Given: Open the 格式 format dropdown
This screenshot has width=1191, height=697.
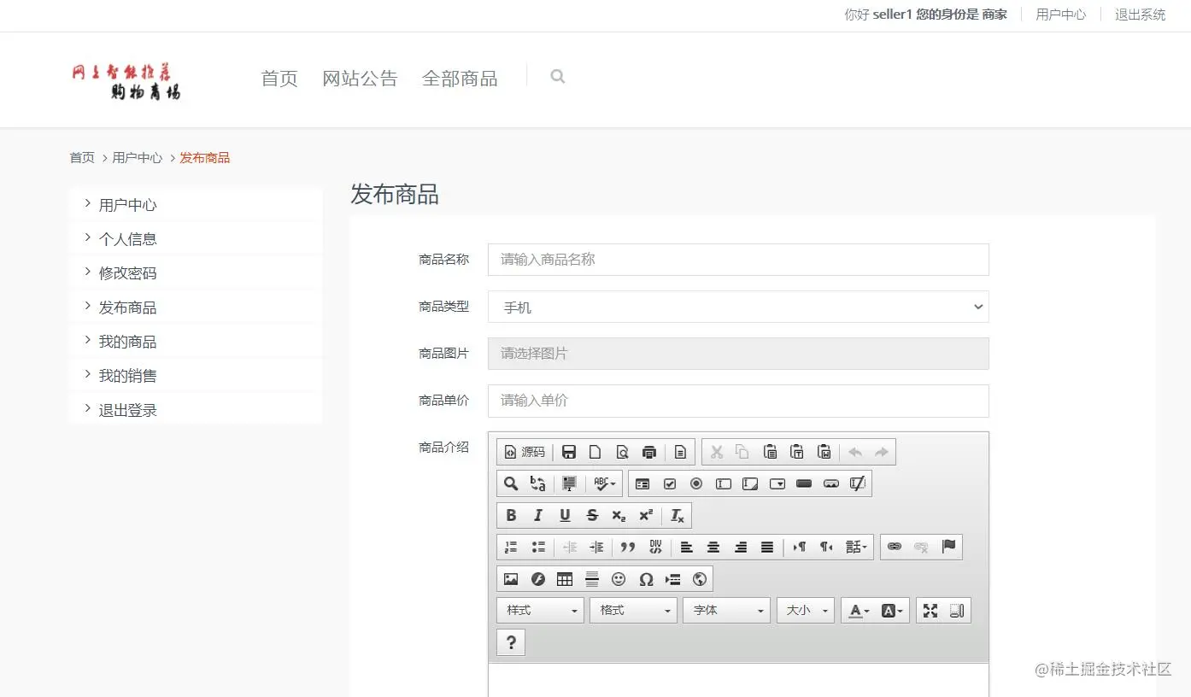Looking at the screenshot, I should pyautogui.click(x=633, y=610).
